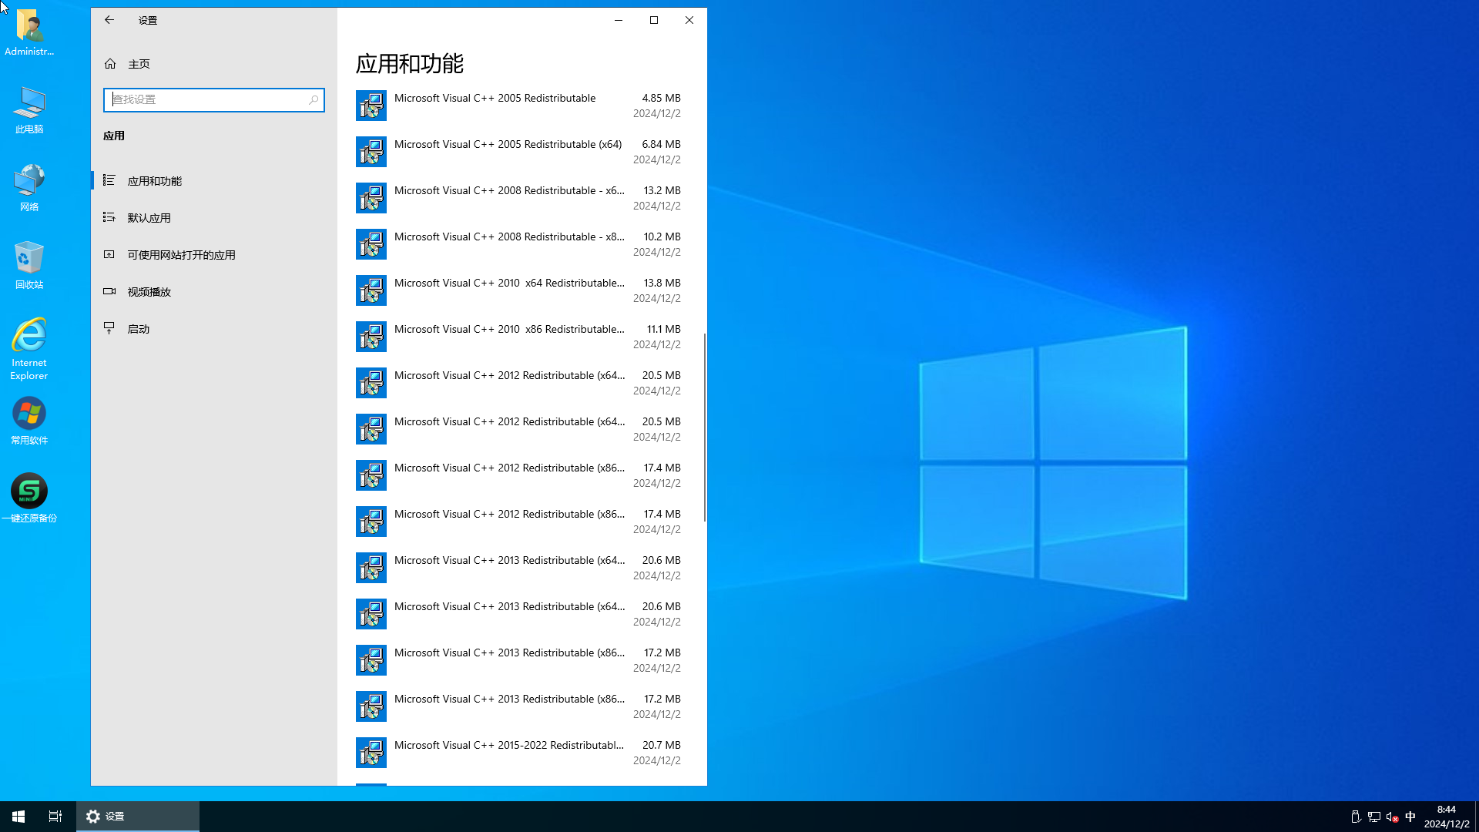Select 应用和功能 in the sidebar
This screenshot has width=1479, height=832.
(214, 181)
